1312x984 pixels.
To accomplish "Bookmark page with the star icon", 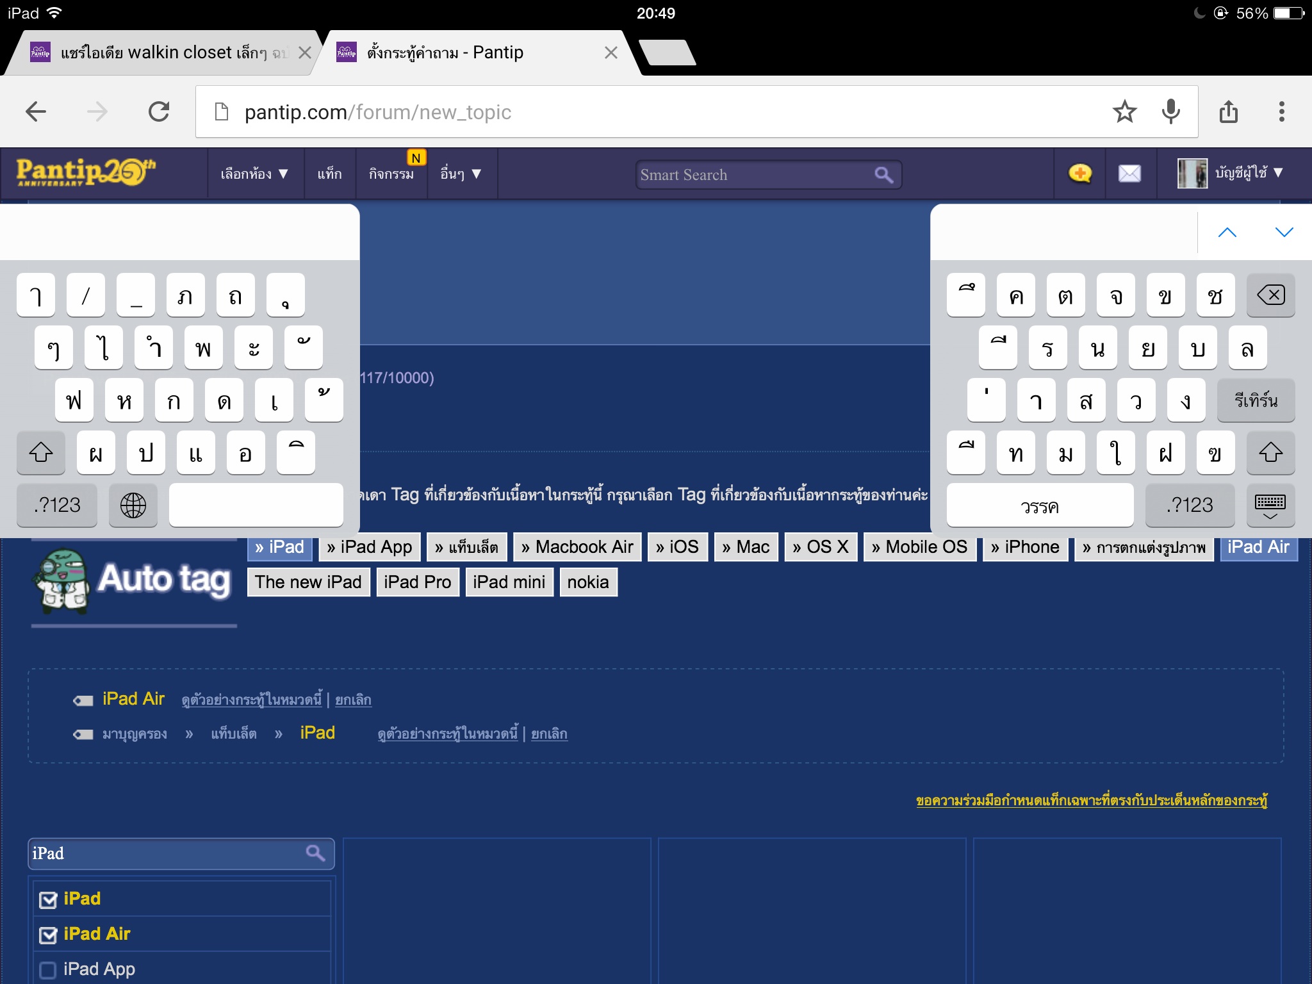I will click(1124, 111).
